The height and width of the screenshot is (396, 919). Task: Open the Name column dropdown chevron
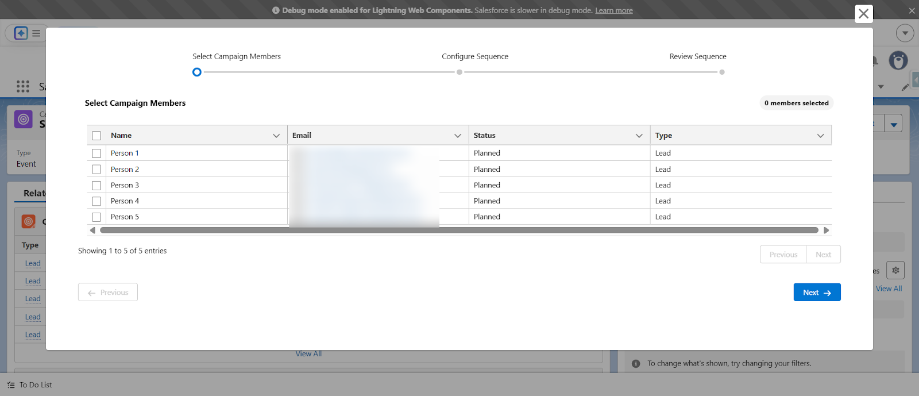click(276, 136)
